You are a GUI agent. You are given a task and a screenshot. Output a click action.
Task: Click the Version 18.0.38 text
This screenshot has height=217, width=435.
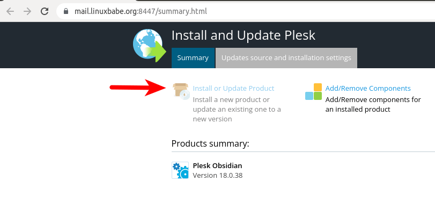(x=217, y=175)
